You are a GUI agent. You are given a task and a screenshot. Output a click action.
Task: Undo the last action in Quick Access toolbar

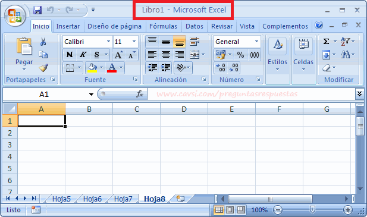pos(51,10)
